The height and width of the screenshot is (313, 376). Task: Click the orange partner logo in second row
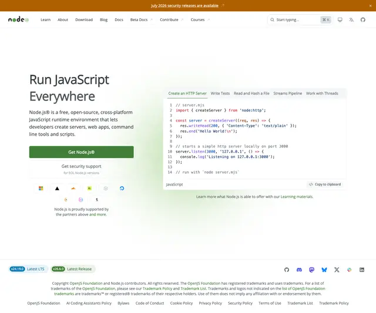click(65, 200)
